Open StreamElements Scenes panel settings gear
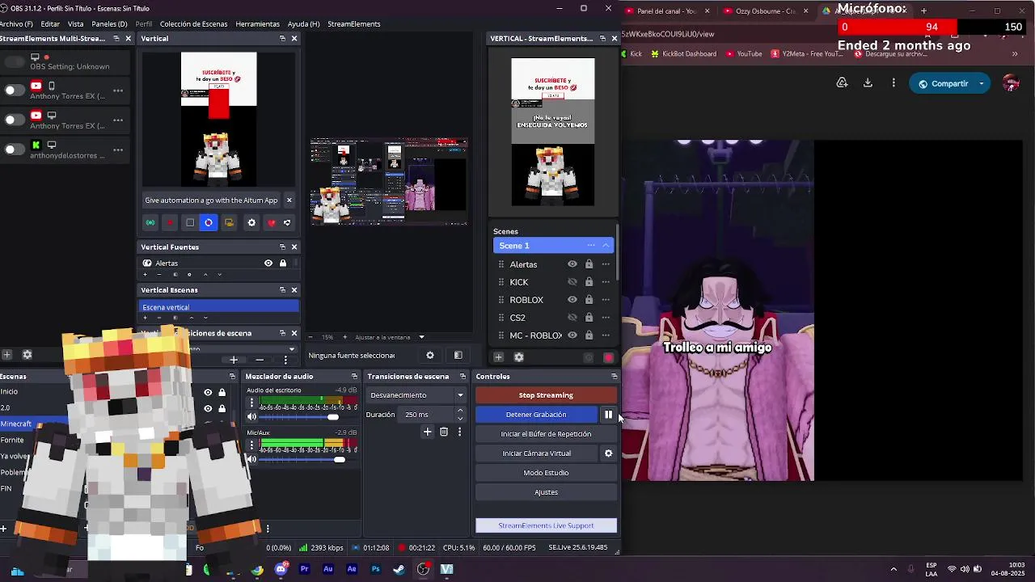Image resolution: width=1035 pixels, height=582 pixels. click(519, 357)
